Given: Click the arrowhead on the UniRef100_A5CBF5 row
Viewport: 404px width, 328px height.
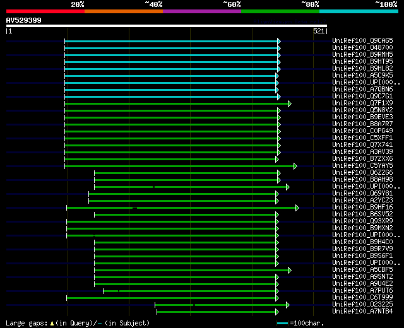Looking at the screenshot, I should pos(289,270).
